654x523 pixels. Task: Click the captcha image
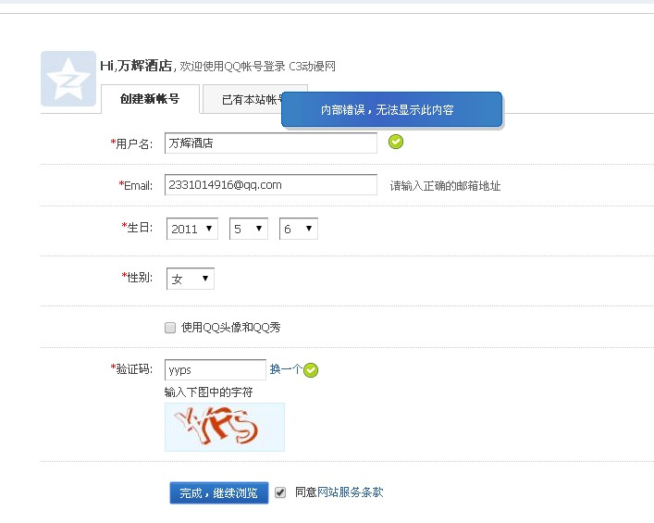(x=225, y=427)
